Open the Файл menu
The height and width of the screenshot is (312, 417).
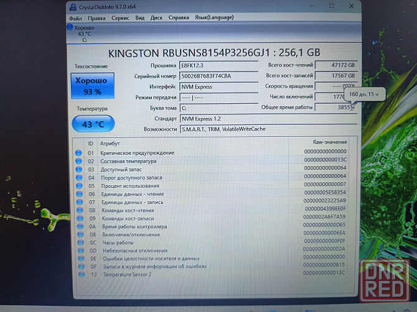[75, 19]
